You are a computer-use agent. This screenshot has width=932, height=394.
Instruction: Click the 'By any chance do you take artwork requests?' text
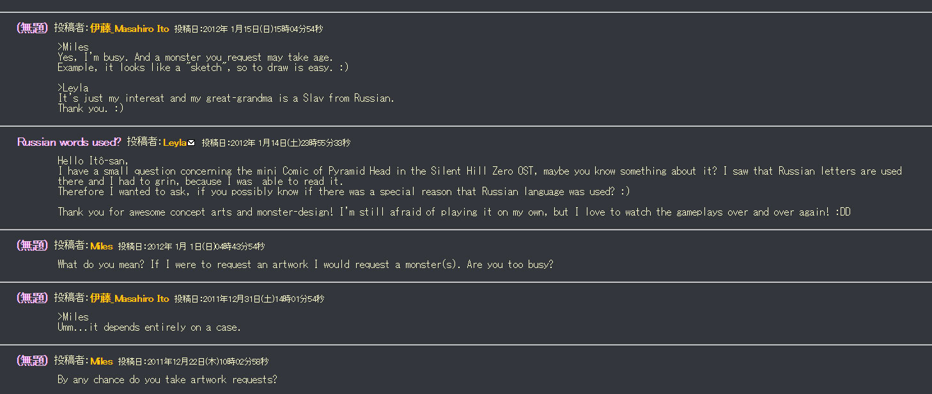pos(167,379)
